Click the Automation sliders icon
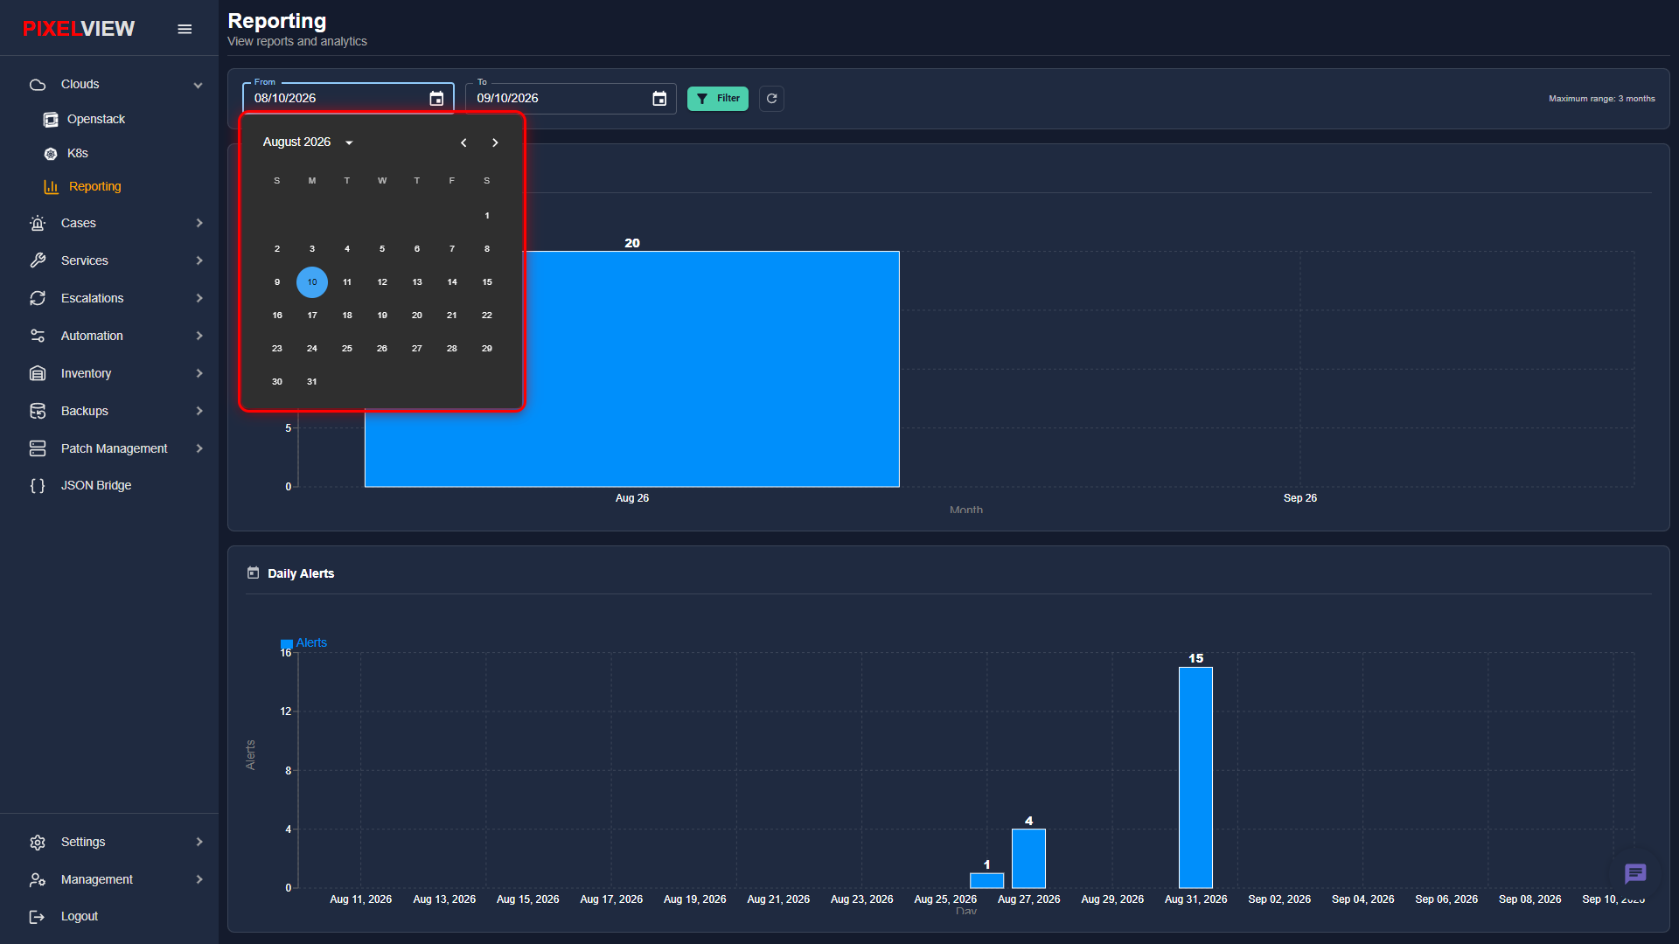 [x=38, y=336]
